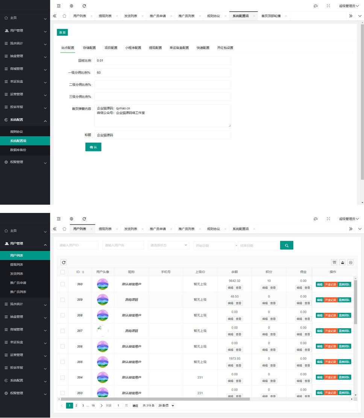This screenshot has height=418, width=364.
Task: Click the table print icon
Action: [x=350, y=263]
